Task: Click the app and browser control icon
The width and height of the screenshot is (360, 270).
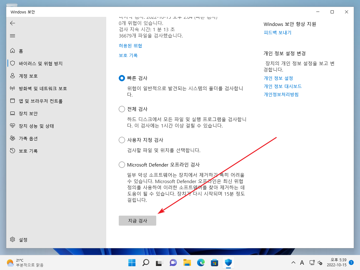Action: [x=12, y=101]
